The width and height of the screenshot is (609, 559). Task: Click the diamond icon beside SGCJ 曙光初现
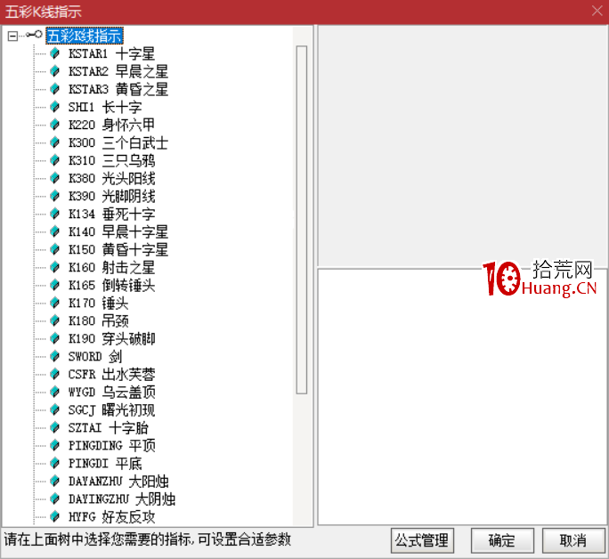click(x=55, y=410)
